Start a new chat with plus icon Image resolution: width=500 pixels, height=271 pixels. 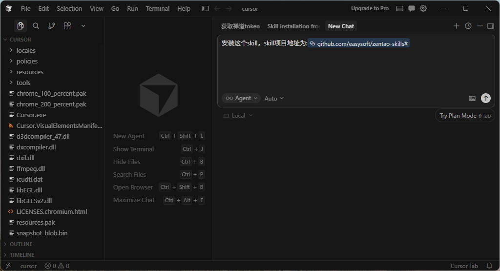coord(457,26)
